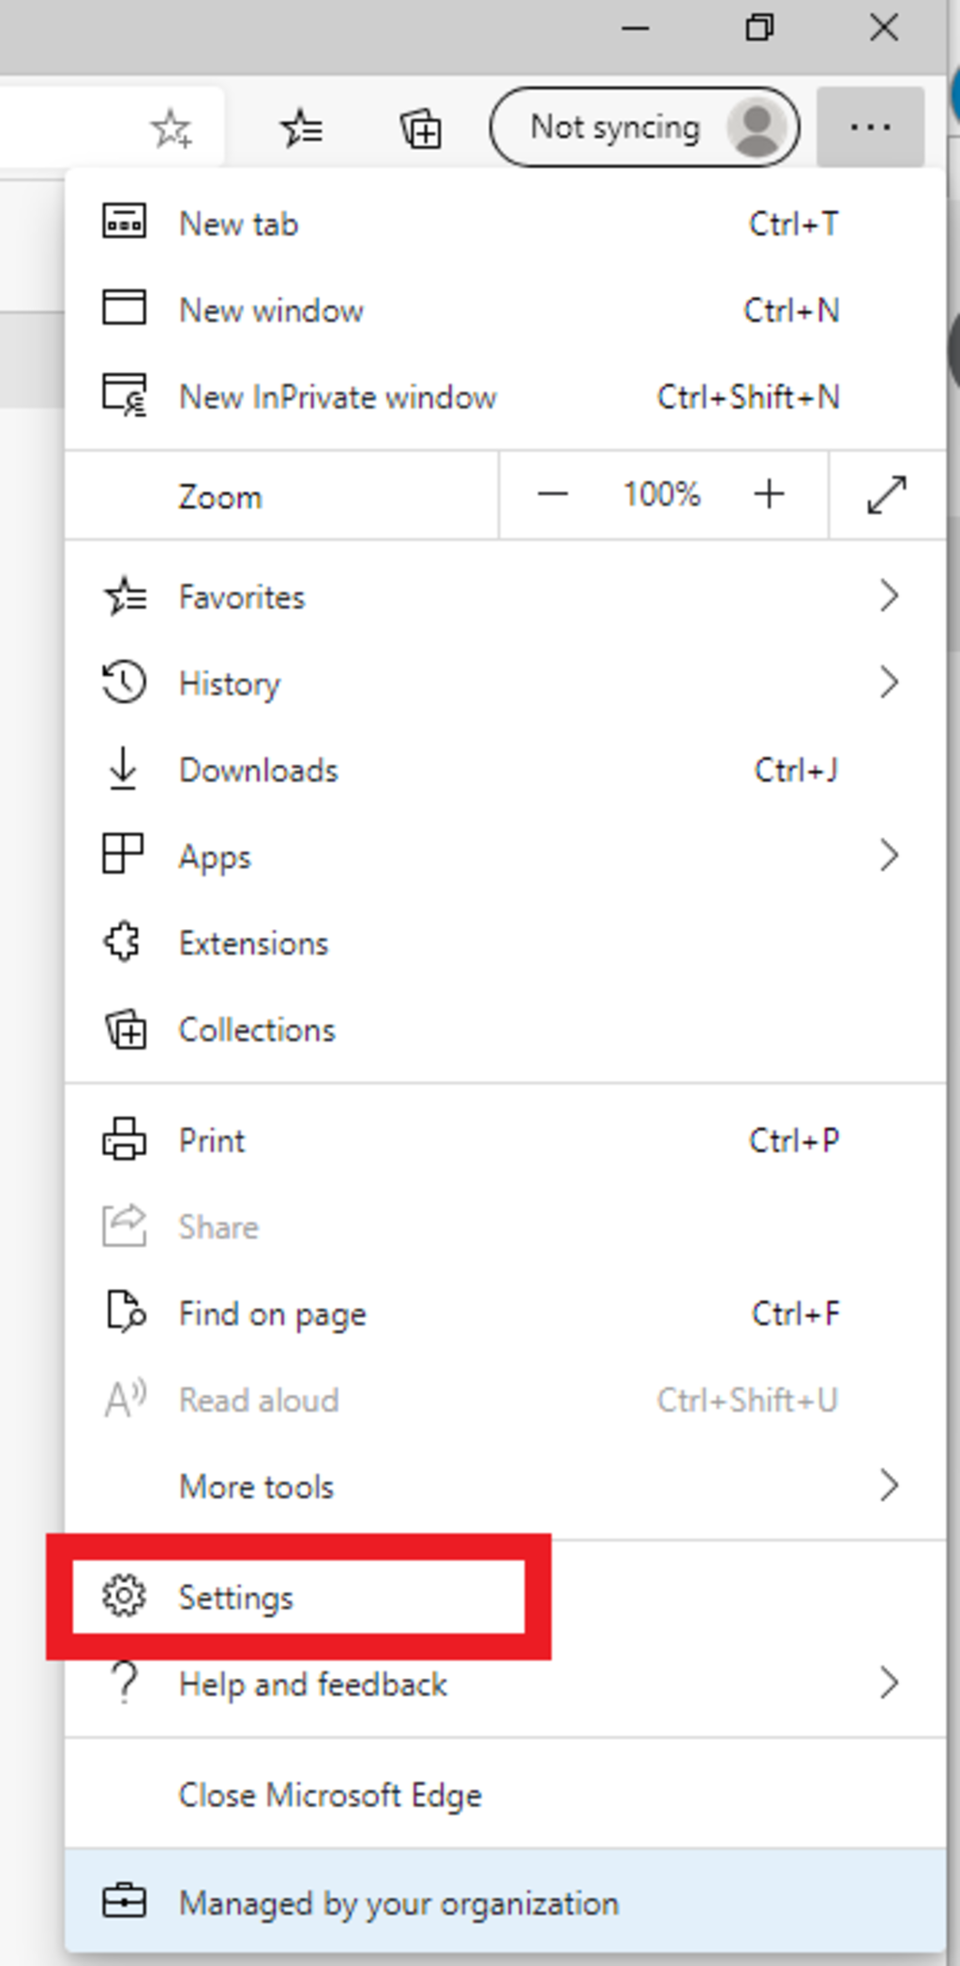Click the add to favorites star icon
This screenshot has height=1966, width=960.
(172, 128)
